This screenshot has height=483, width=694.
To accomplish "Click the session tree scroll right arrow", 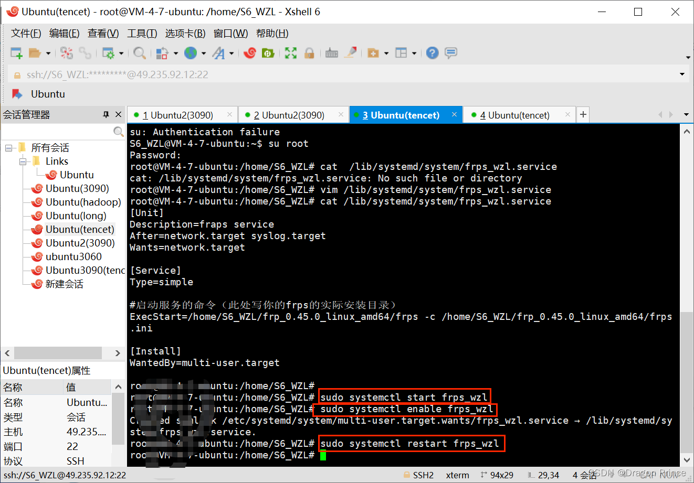I will [x=118, y=353].
